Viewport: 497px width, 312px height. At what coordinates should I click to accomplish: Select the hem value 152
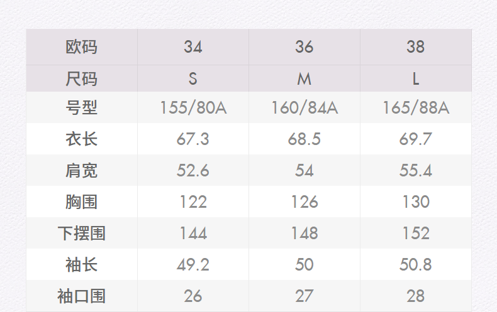pyautogui.click(x=416, y=233)
